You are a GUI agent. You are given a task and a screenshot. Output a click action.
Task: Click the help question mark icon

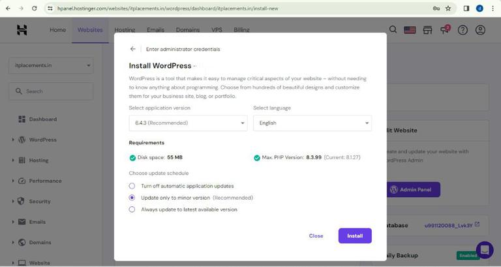463,30
